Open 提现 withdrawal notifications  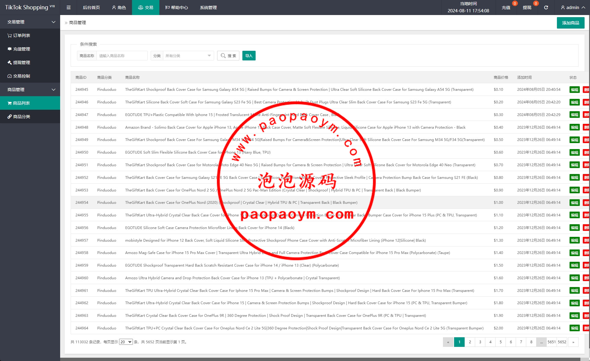527,8
